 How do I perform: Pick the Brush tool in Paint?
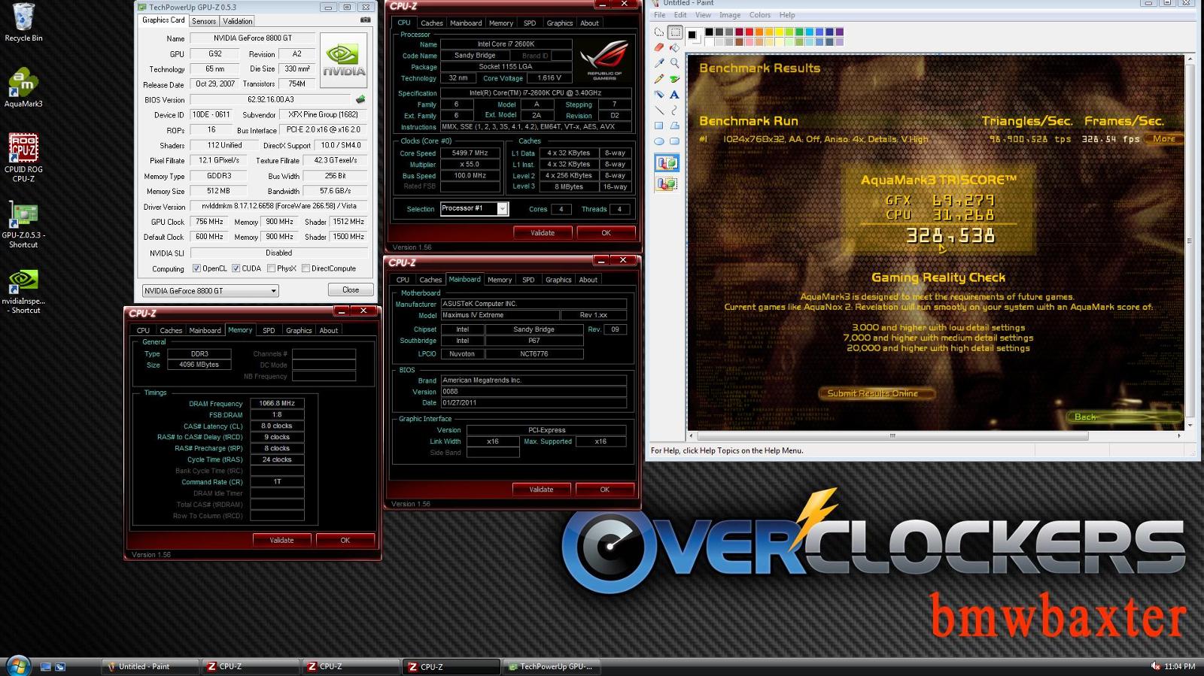(675, 79)
